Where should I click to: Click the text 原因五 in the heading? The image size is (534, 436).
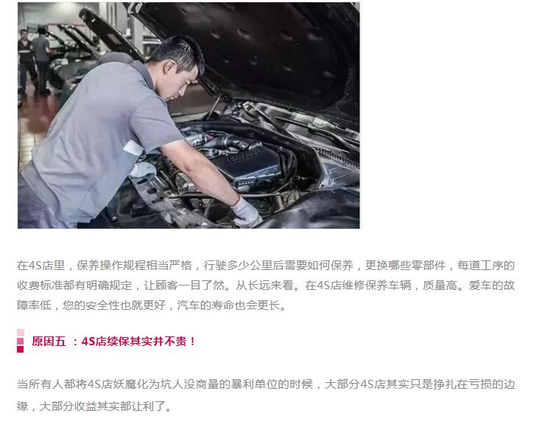49,341
